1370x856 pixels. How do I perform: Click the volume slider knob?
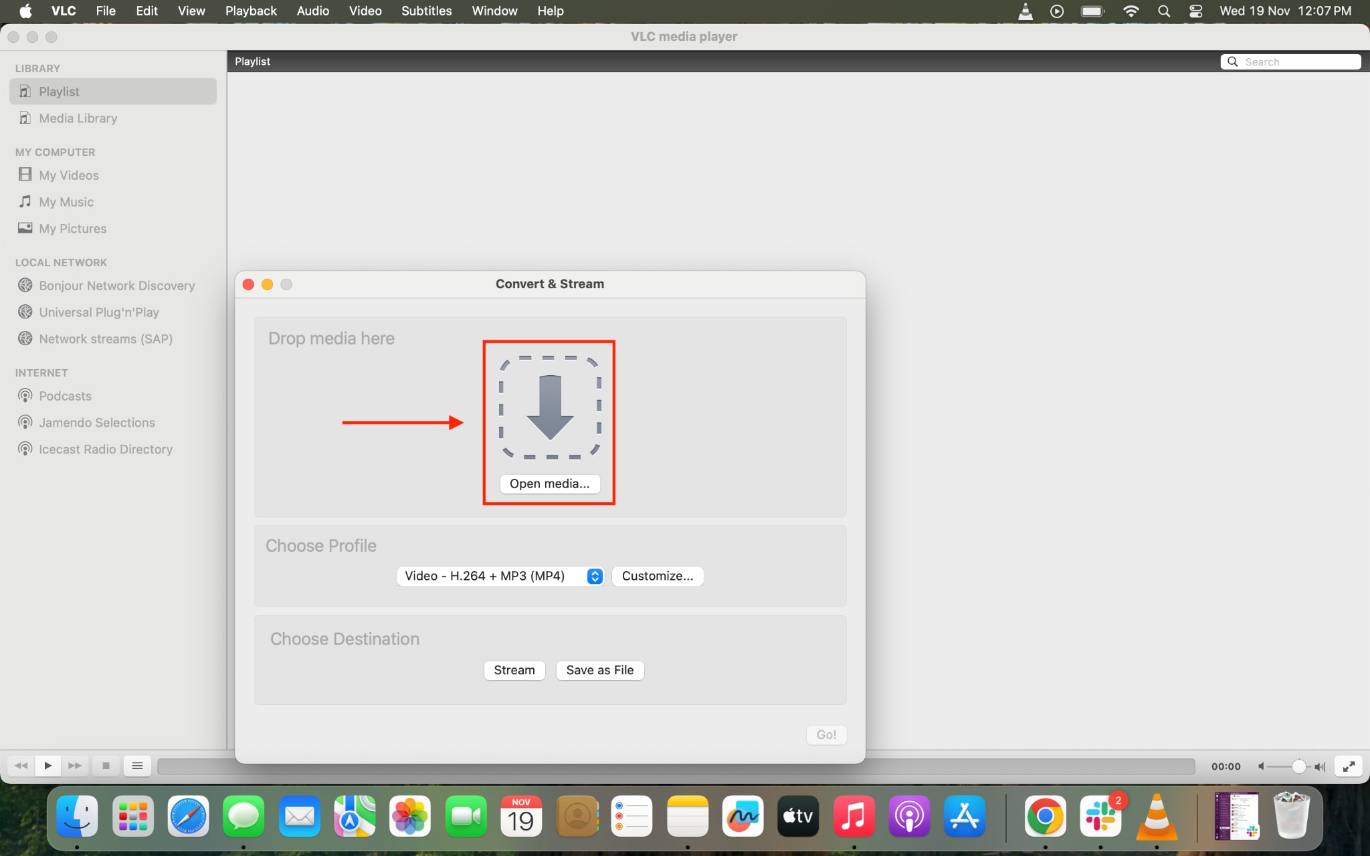pos(1298,766)
